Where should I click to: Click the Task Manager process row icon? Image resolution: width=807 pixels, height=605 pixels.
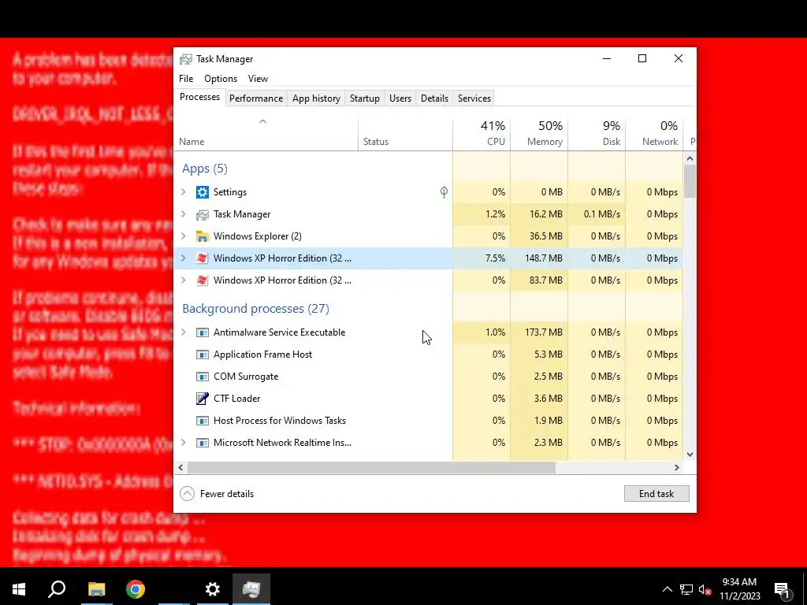click(203, 214)
